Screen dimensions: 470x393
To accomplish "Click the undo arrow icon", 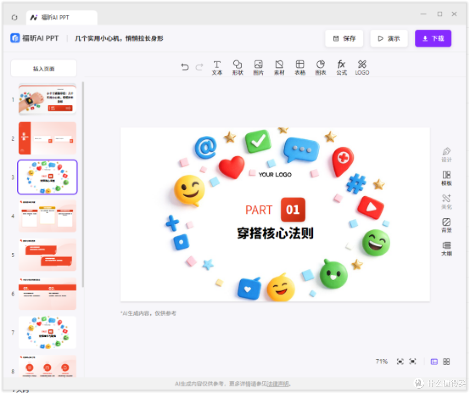I will click(185, 67).
